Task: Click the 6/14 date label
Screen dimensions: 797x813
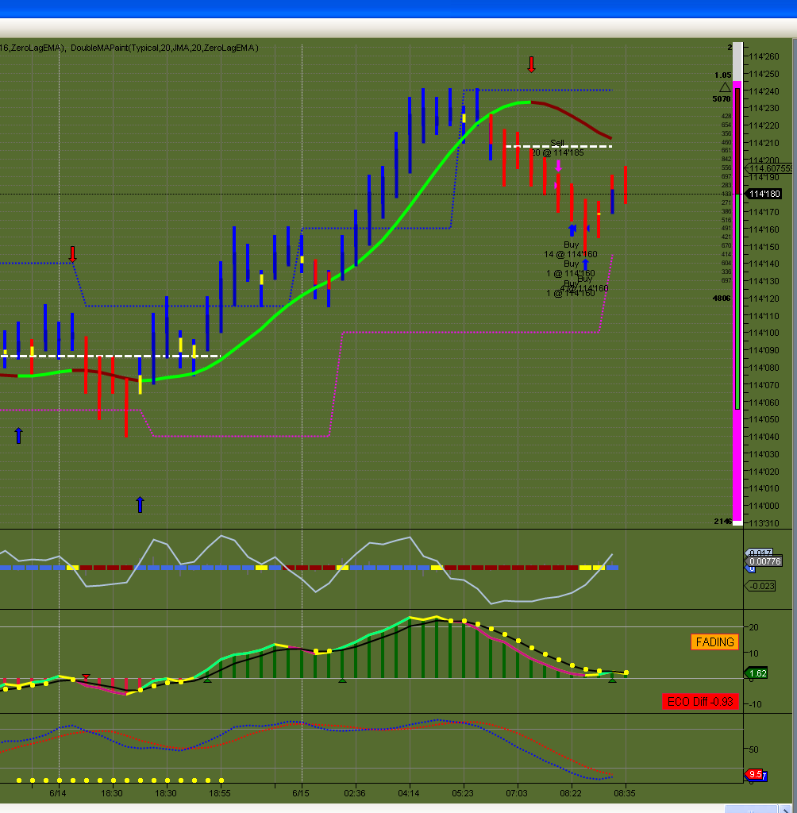Action: click(x=58, y=793)
